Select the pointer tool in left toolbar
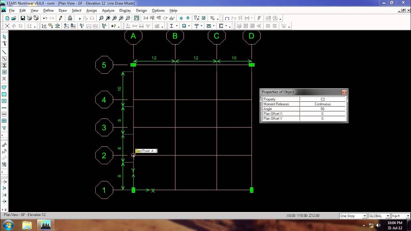This screenshot has width=411, height=231. click(x=4, y=37)
